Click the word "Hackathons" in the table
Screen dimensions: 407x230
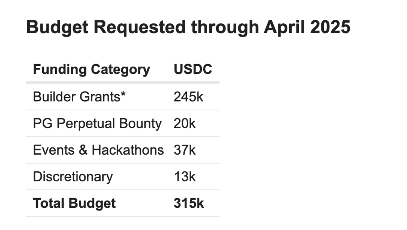pos(128,150)
